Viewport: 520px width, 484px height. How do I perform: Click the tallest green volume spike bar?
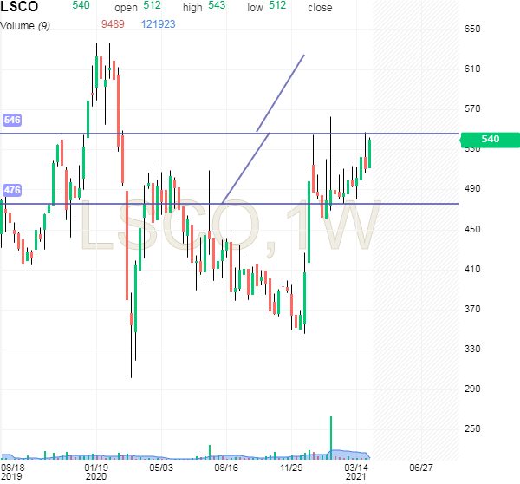point(331,437)
